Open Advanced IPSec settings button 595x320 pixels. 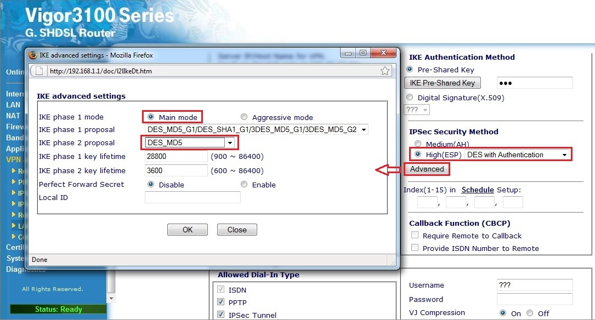[427, 169]
